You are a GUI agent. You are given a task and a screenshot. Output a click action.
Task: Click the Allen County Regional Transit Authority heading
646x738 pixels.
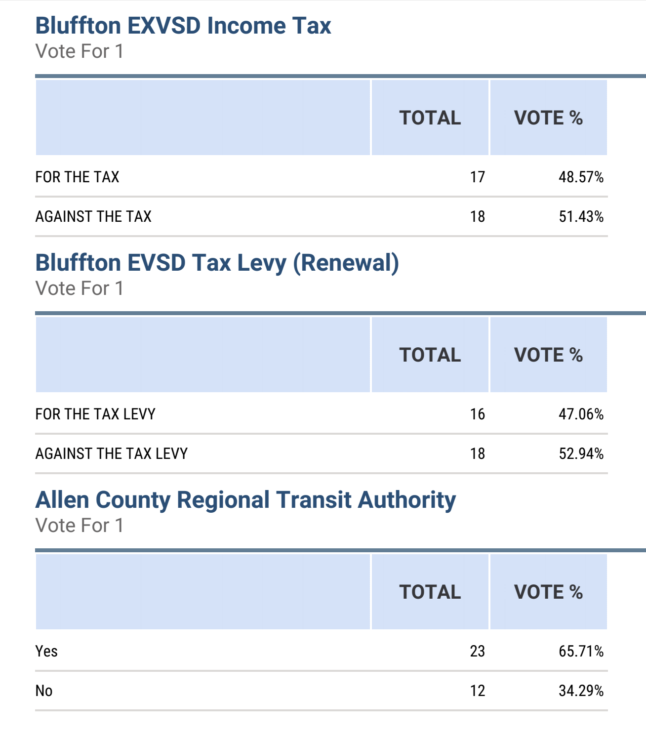(x=246, y=500)
